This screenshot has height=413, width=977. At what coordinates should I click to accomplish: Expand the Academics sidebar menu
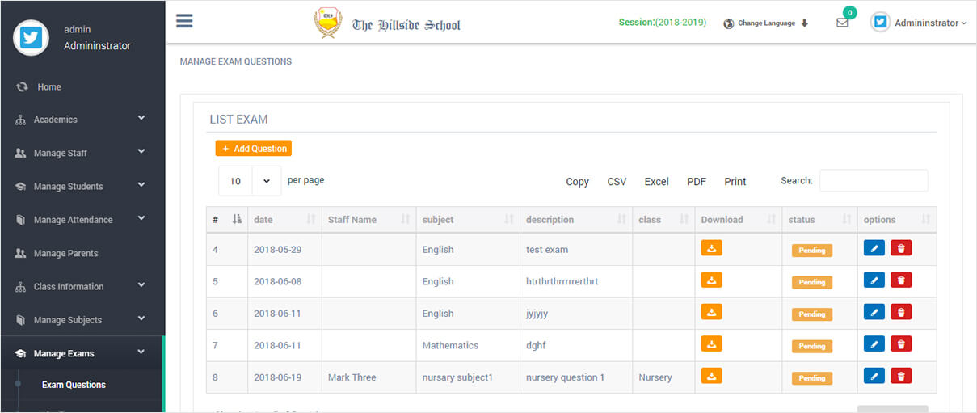click(81, 120)
